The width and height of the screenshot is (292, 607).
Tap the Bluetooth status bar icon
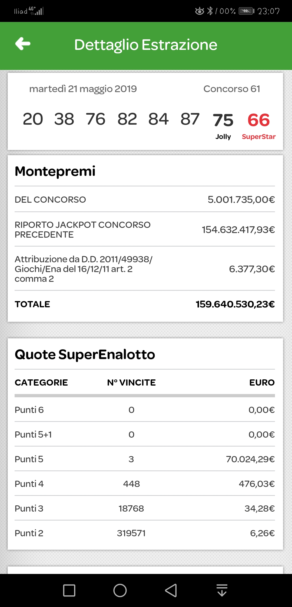210,11
